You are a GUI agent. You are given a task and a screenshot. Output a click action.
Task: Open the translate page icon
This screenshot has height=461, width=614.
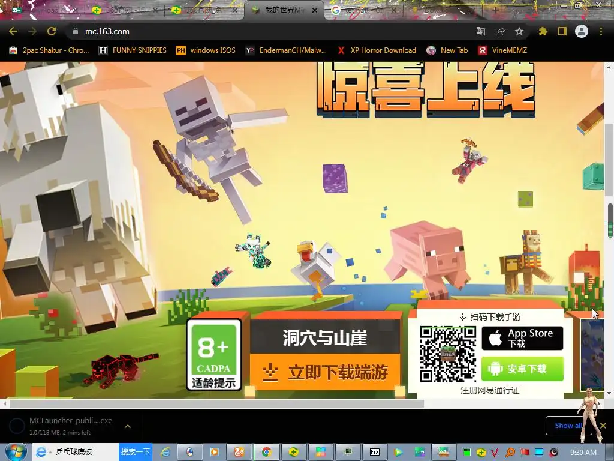coord(480,31)
